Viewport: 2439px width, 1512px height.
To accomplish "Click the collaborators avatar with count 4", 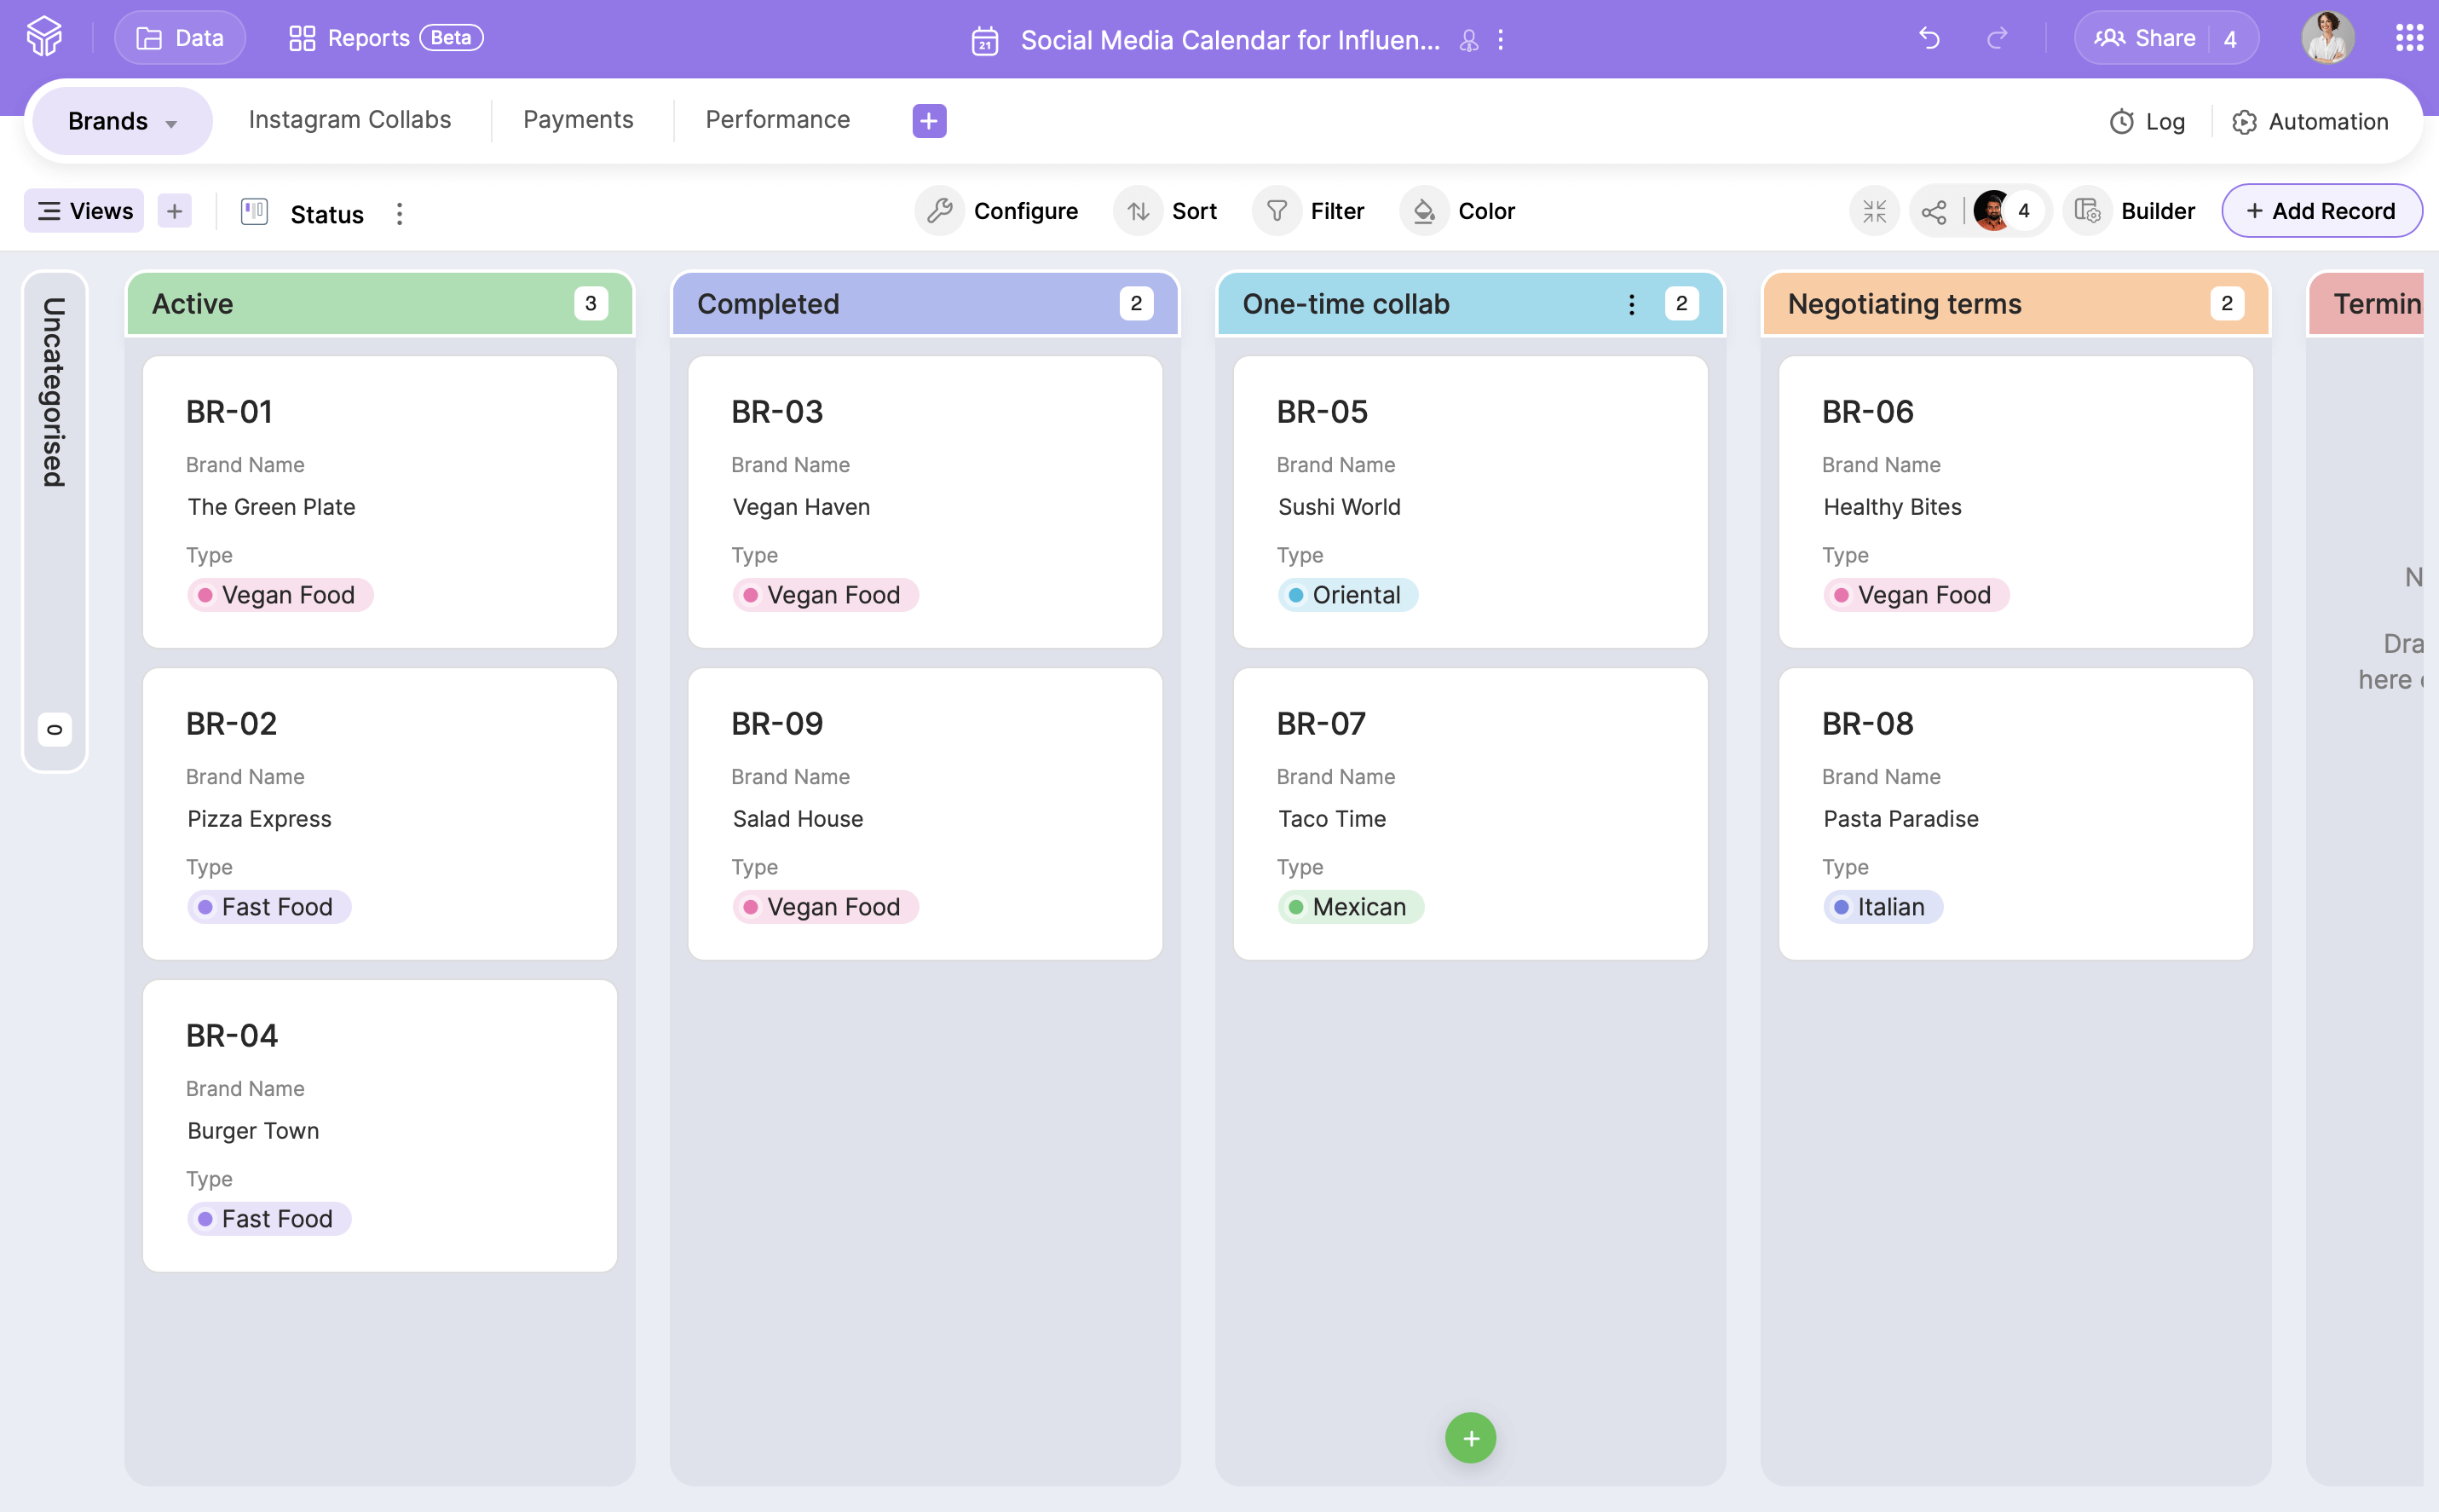I will [2007, 211].
